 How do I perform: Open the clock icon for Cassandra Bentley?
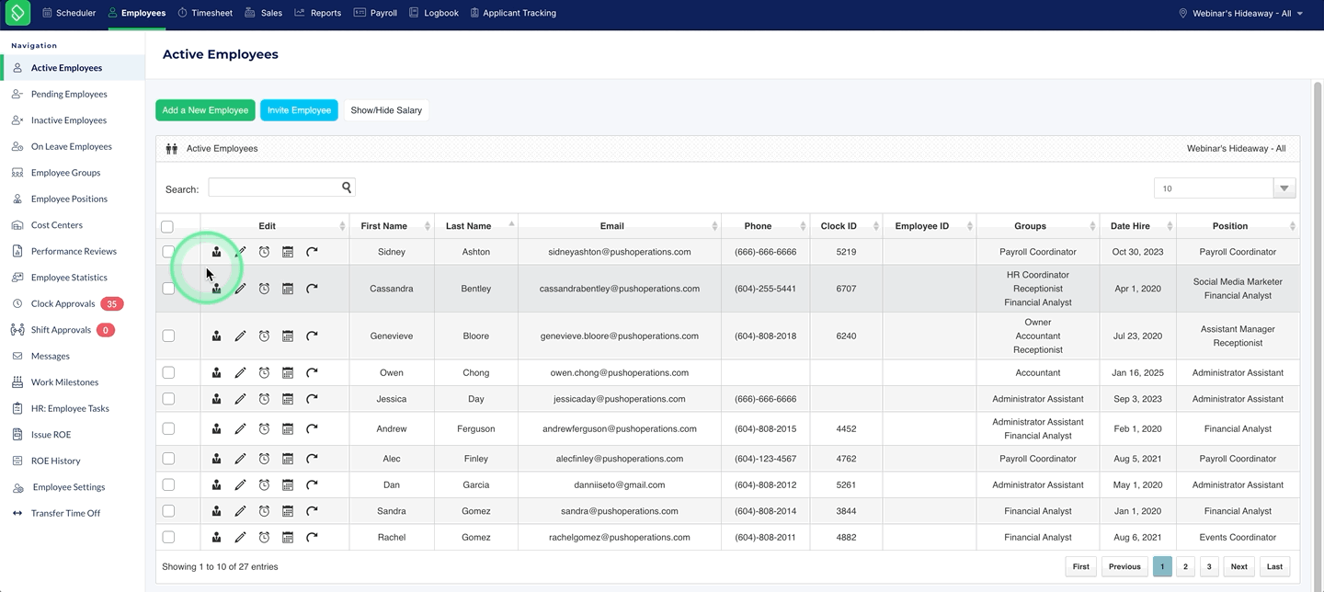[264, 289]
